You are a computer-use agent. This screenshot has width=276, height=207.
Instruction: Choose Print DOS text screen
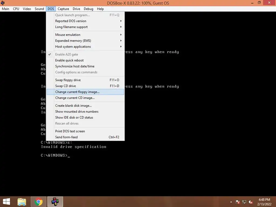pyautogui.click(x=85, y=131)
